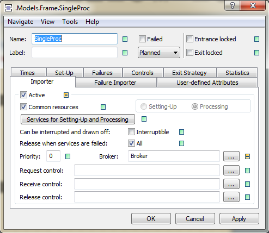Click the green square beside Release control
The width and height of the screenshot is (269, 233).
[x=247, y=197]
